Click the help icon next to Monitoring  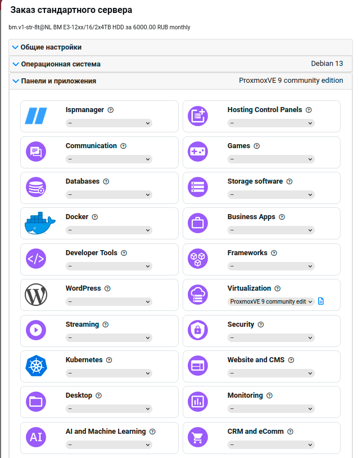click(x=269, y=395)
